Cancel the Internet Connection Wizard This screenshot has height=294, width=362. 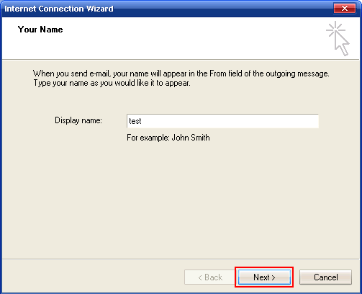(x=325, y=277)
